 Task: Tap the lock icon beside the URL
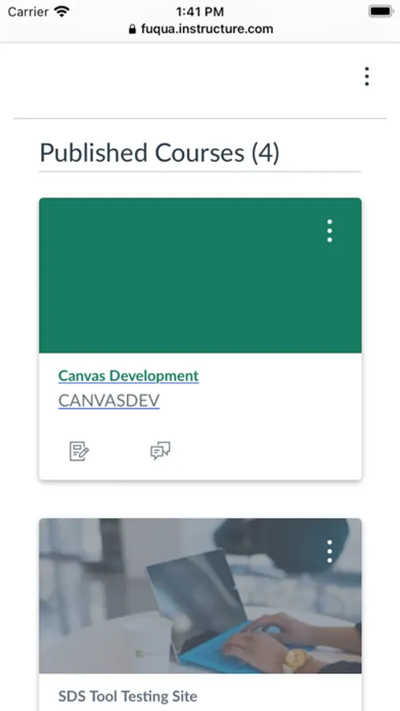pyautogui.click(x=133, y=29)
